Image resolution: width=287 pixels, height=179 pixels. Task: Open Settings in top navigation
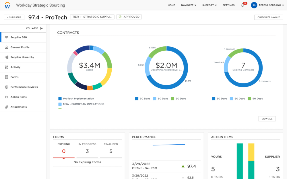[229, 5]
